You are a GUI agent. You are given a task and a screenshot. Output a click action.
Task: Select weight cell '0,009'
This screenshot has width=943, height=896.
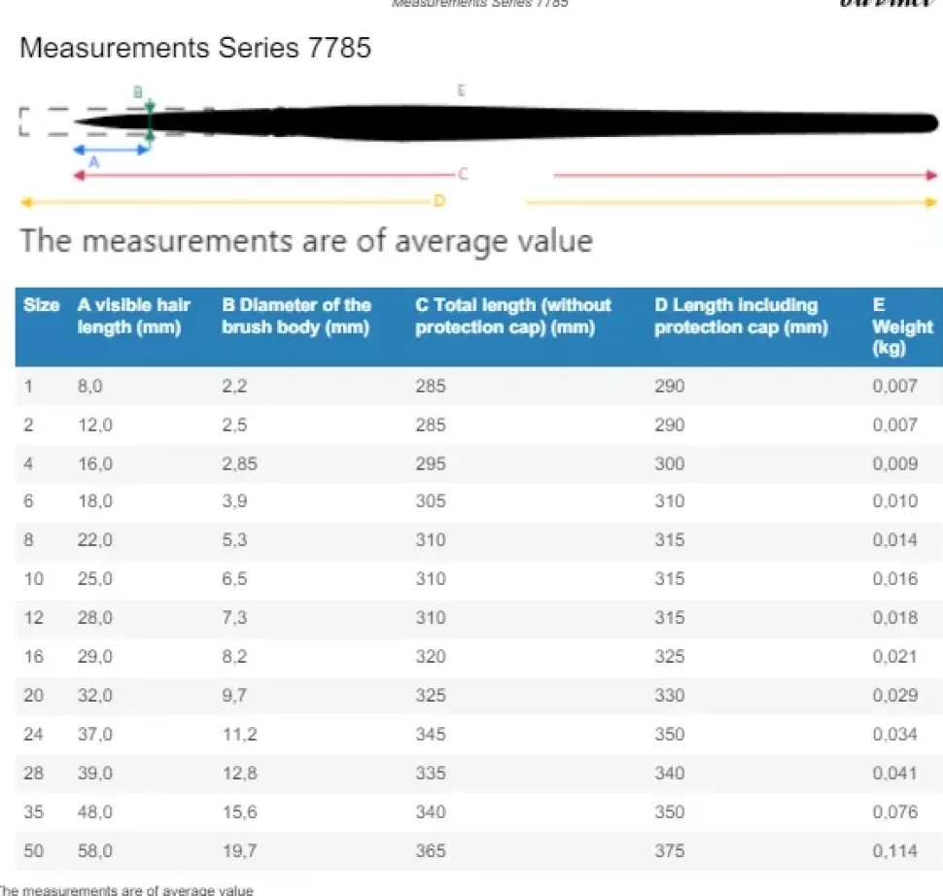(895, 464)
